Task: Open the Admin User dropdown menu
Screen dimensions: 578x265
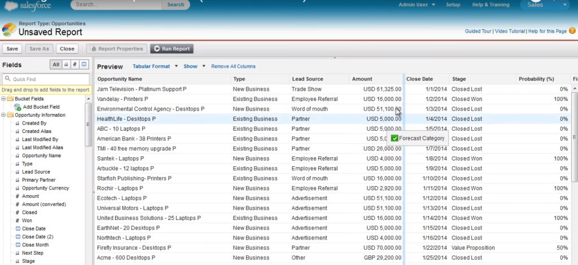Action: [x=417, y=5]
